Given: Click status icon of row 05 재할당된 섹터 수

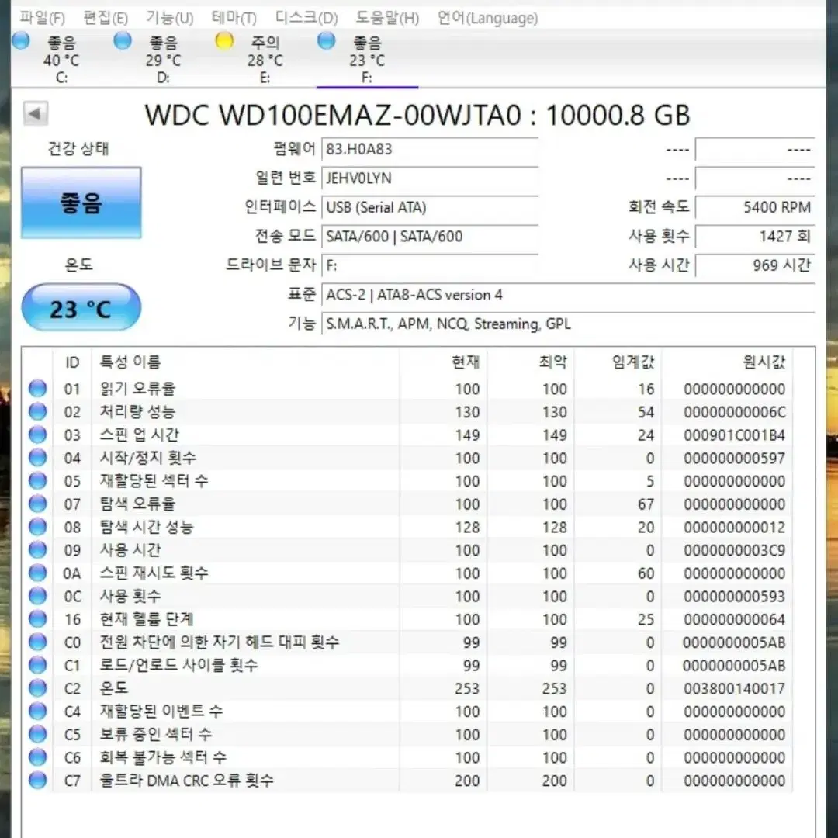Looking at the screenshot, I should [37, 480].
